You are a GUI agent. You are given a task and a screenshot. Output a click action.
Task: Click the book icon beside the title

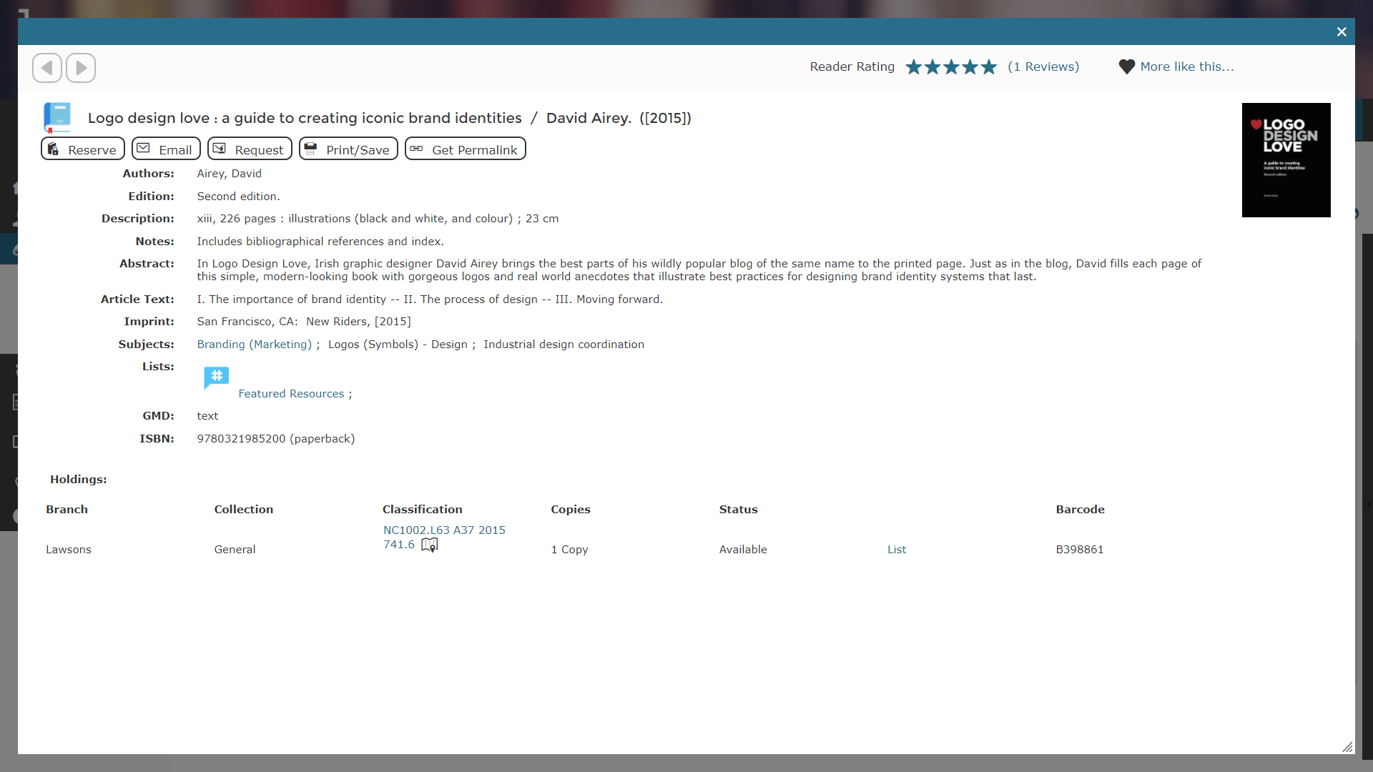pyautogui.click(x=56, y=117)
